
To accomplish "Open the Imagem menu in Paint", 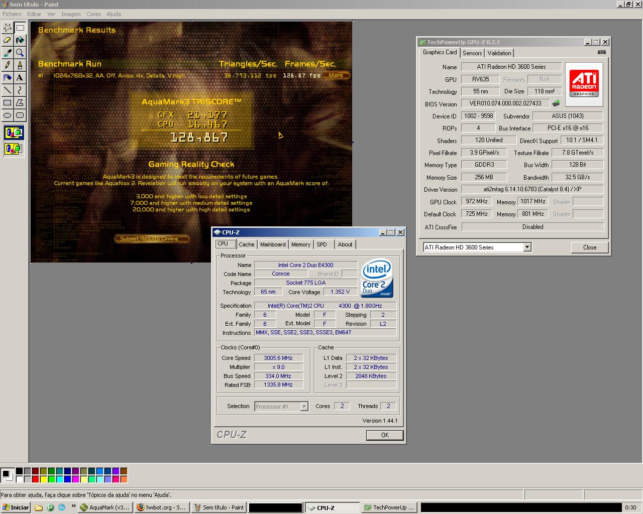I will (x=71, y=14).
